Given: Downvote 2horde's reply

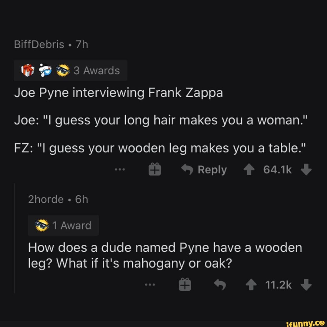Looking at the screenshot, I should pos(306,285).
